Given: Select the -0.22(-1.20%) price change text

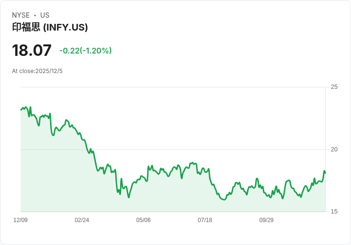Looking at the screenshot, I should point(85,51).
